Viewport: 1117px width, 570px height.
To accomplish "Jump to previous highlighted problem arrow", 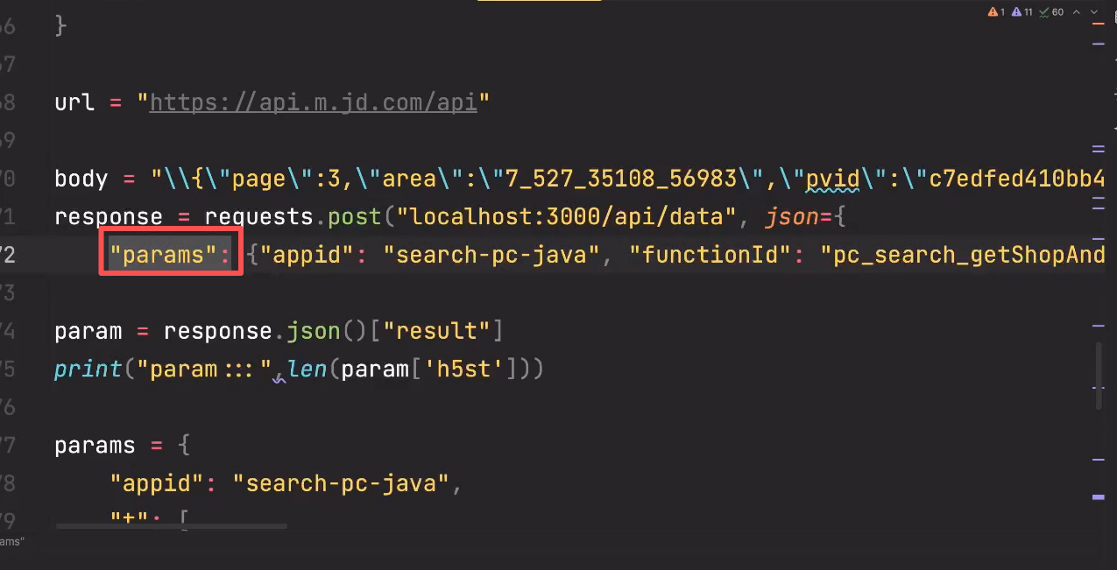I will [1077, 12].
